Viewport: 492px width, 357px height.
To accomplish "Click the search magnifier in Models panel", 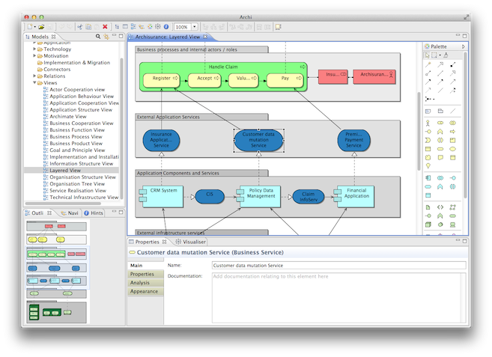I will coord(98,37).
